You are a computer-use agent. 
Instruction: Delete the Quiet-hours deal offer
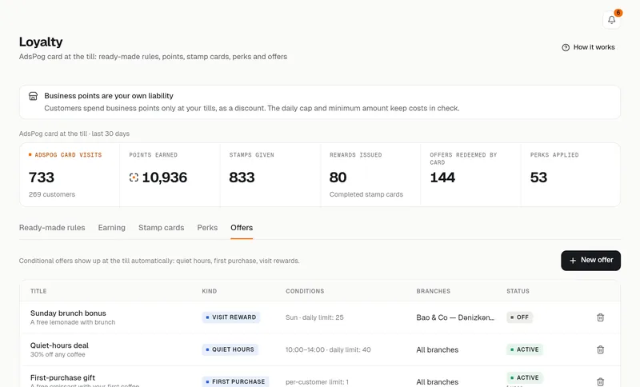click(600, 349)
